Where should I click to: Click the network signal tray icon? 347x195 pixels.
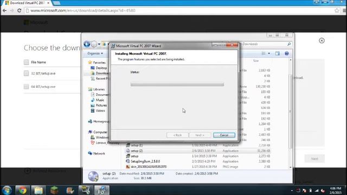click(x=317, y=191)
